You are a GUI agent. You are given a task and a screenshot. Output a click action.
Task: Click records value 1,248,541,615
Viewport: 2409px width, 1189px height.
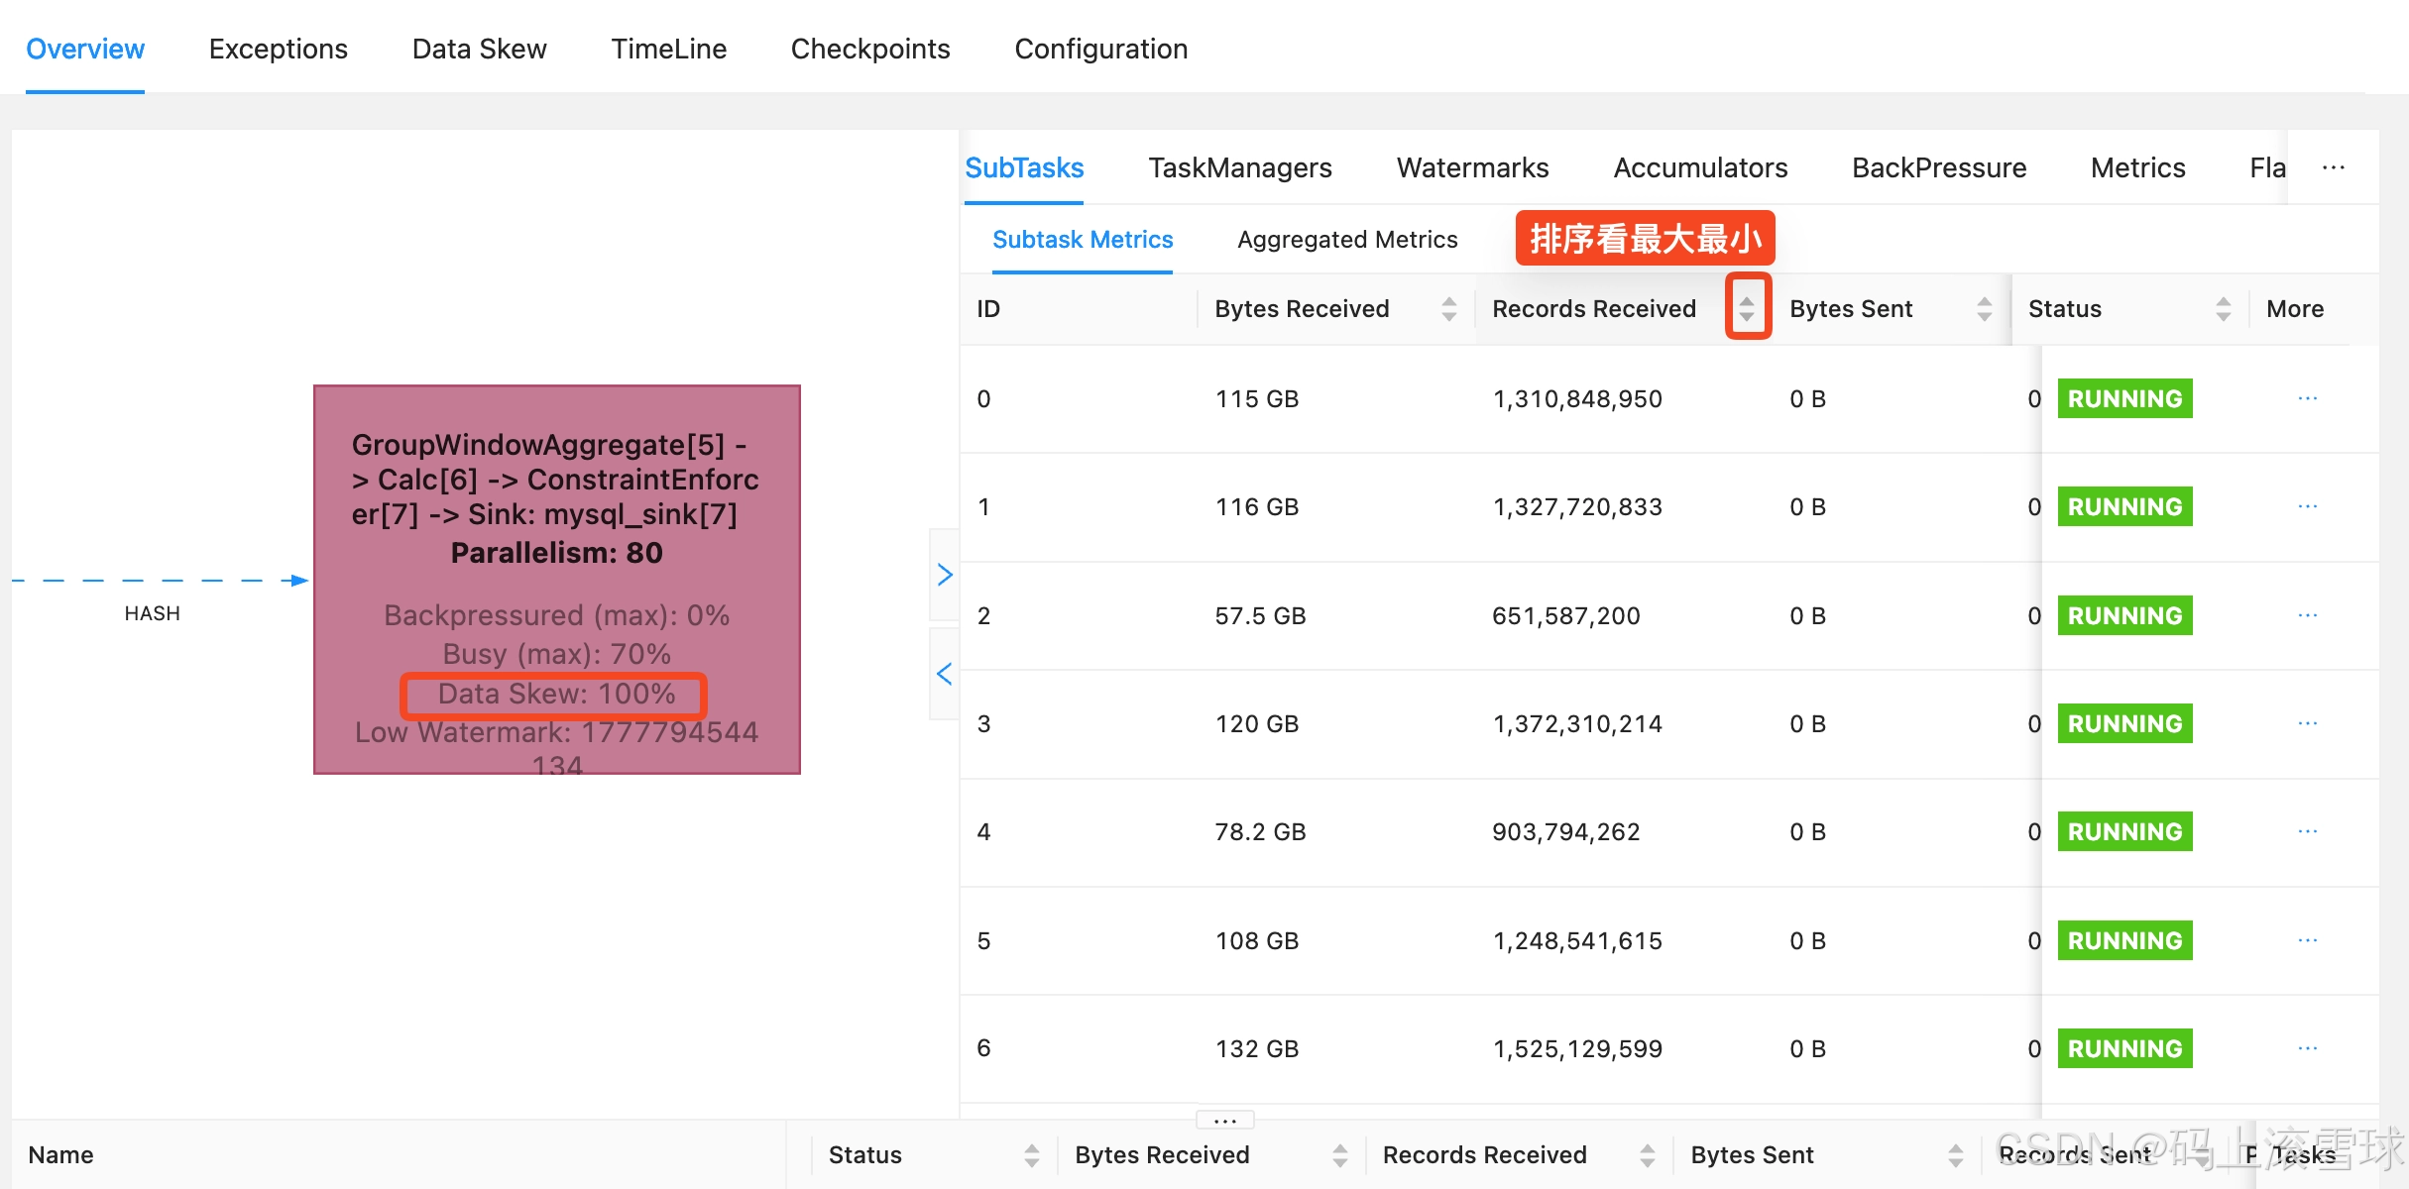1577,940
